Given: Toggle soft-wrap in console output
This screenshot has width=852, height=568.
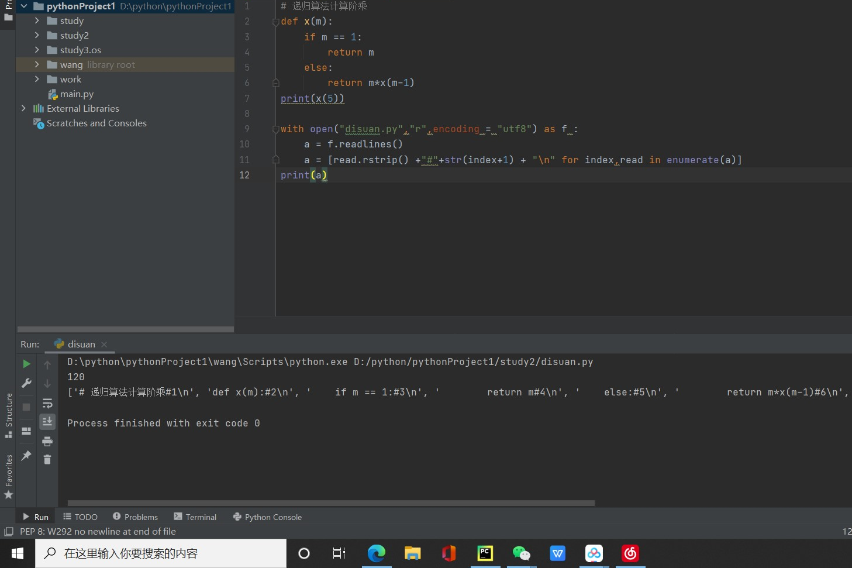Looking at the screenshot, I should [x=47, y=403].
